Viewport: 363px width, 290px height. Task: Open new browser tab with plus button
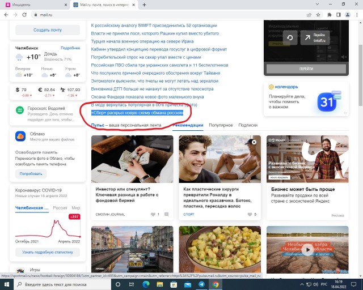coord(145,5)
